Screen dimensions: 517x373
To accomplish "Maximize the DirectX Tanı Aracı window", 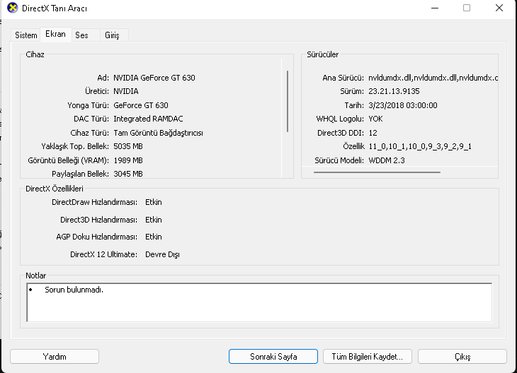I will point(467,8).
